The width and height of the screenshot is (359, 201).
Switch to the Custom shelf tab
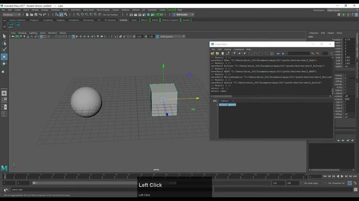click(x=123, y=20)
